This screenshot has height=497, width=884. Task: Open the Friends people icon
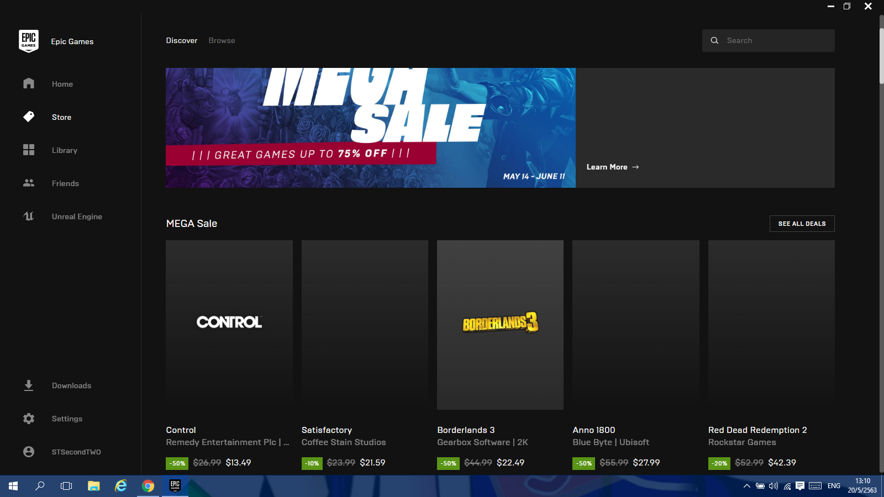tap(29, 183)
